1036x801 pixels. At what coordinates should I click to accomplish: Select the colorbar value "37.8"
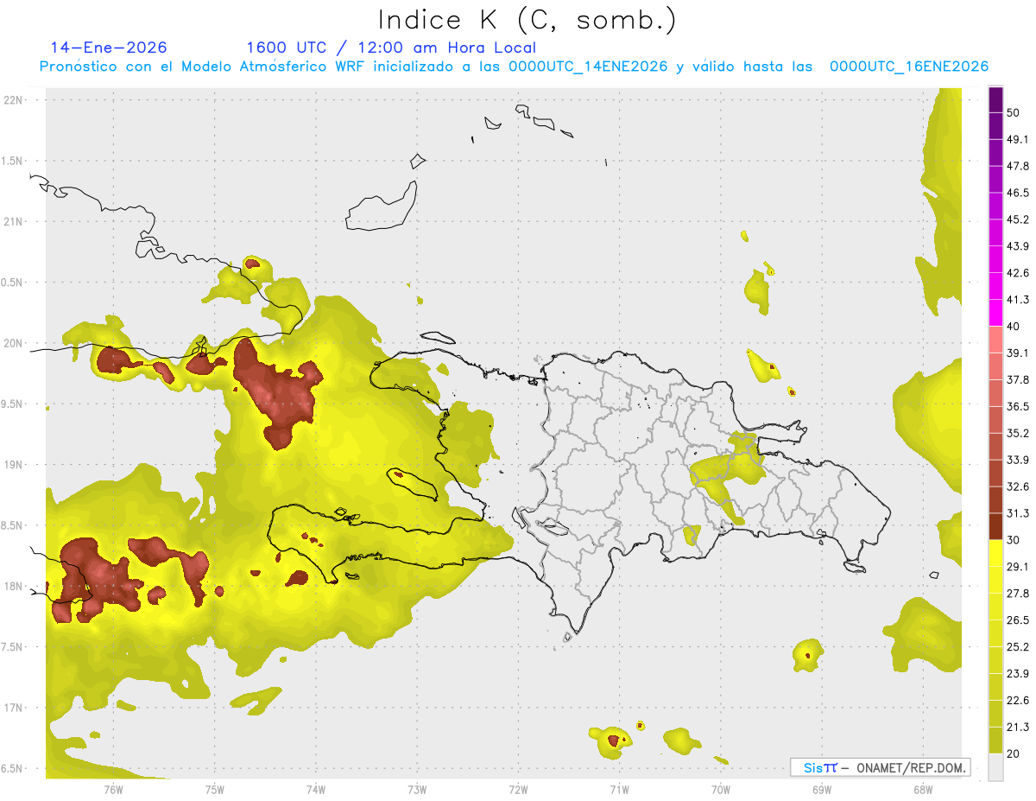pos(1018,379)
